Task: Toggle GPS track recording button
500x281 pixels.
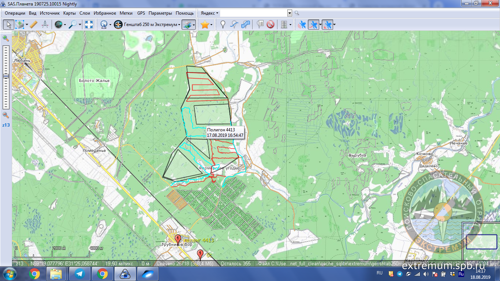Action: tap(313, 25)
